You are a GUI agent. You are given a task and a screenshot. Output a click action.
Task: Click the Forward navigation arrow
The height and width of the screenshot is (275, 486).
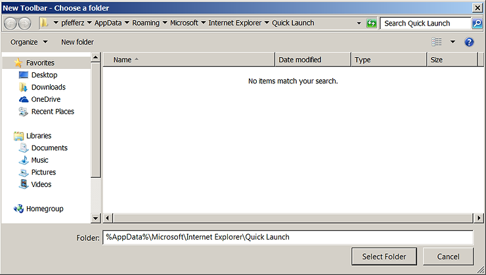(x=25, y=23)
